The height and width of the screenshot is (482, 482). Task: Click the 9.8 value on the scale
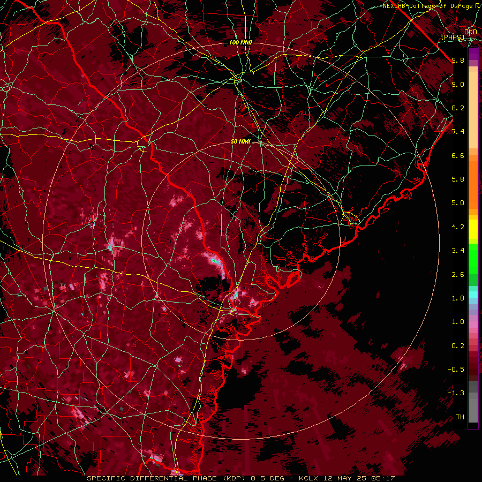(458, 61)
